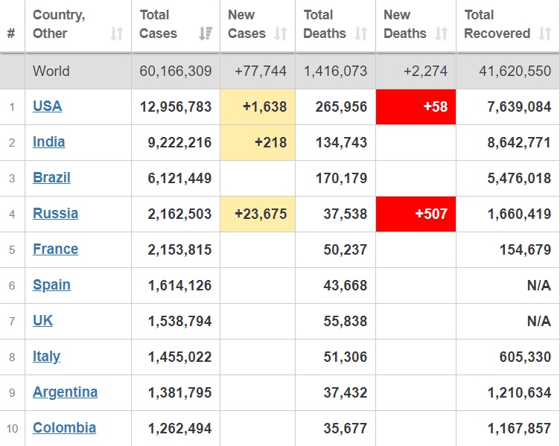Open the UK country link
Screen dimensions: 560x446
tap(42, 321)
